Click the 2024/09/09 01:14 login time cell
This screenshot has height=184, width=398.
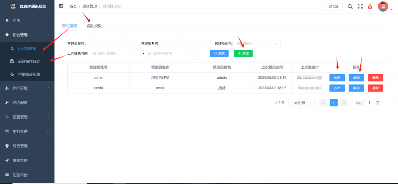click(x=272, y=78)
